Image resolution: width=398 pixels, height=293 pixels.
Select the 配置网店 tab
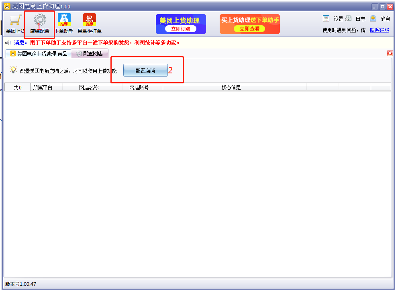[90, 53]
